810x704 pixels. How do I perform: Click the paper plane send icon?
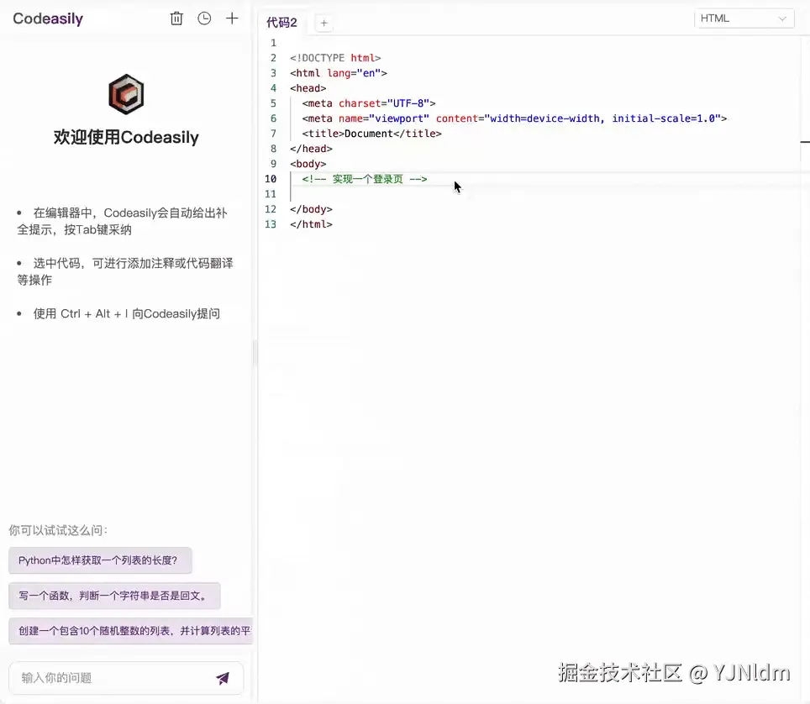click(x=222, y=678)
